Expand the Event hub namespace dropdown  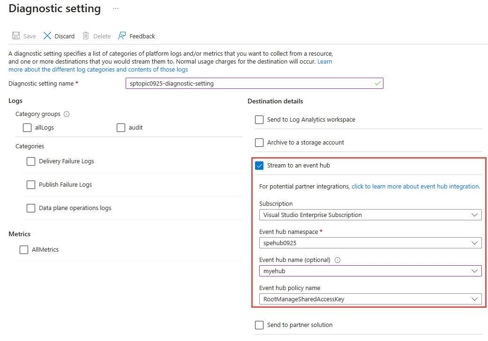click(370, 243)
